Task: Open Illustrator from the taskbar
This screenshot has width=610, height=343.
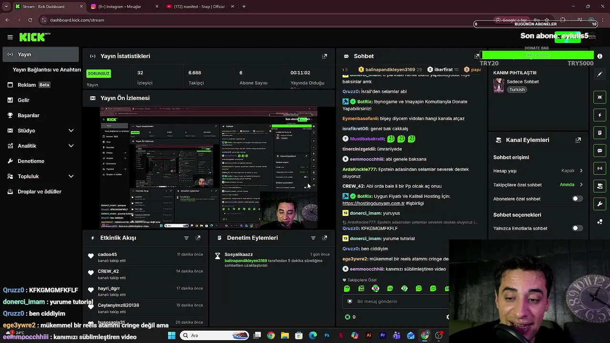Action: [369, 335]
